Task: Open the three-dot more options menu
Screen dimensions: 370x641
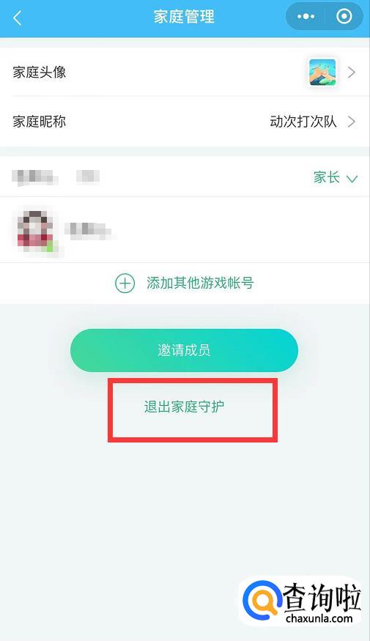Action: (x=306, y=17)
